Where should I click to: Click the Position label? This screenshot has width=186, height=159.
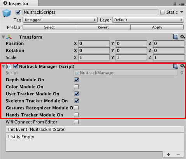(x=15, y=43)
